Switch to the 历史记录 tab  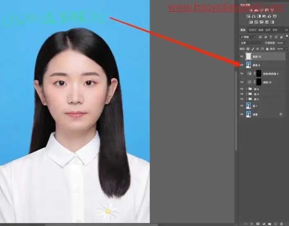pos(253,30)
